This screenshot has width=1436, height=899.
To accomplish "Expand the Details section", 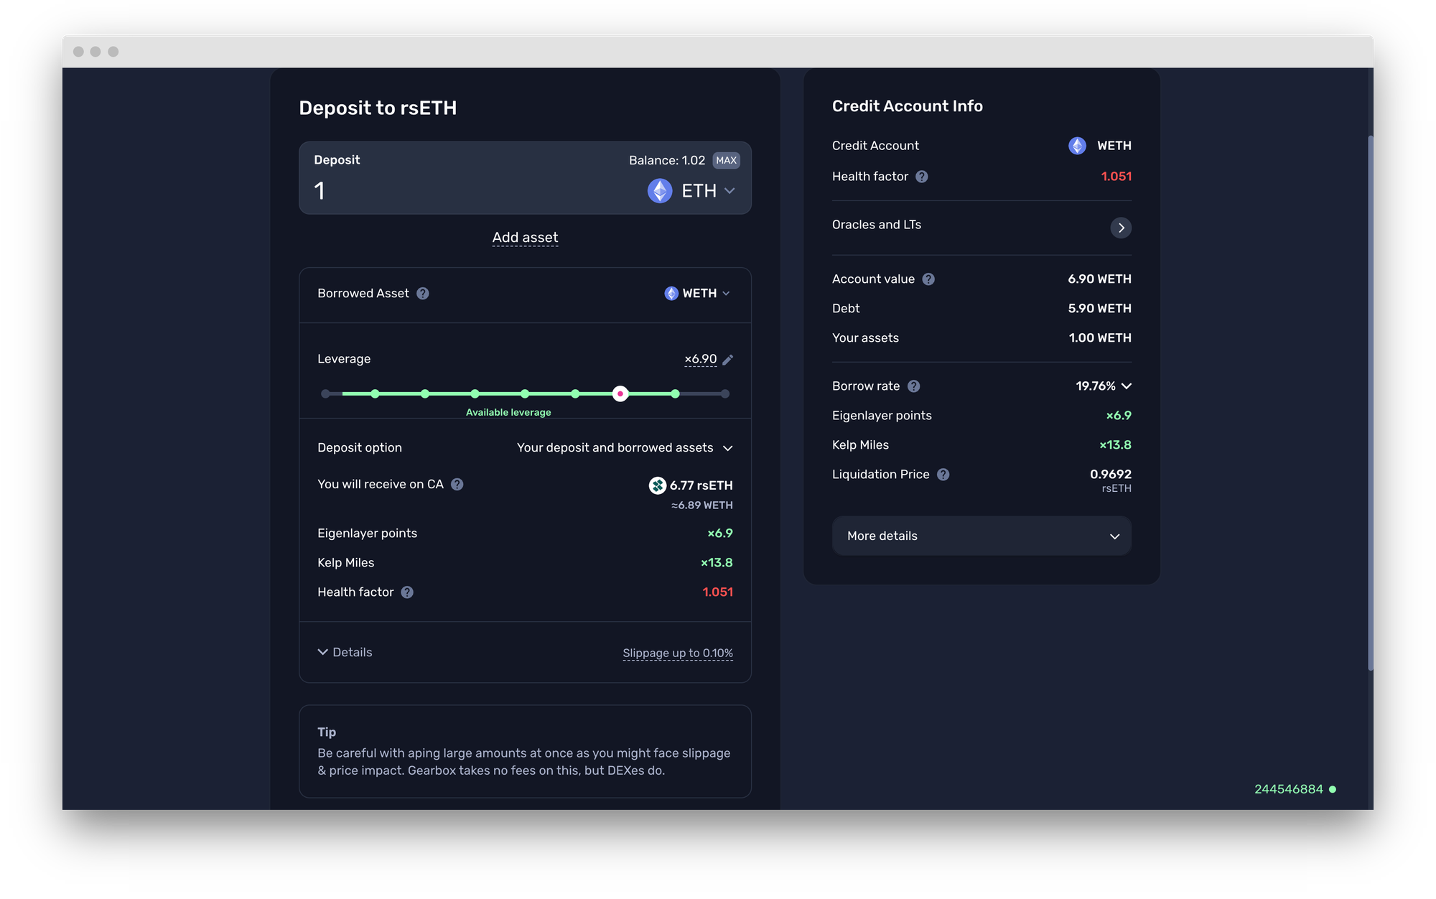I will coord(345,653).
